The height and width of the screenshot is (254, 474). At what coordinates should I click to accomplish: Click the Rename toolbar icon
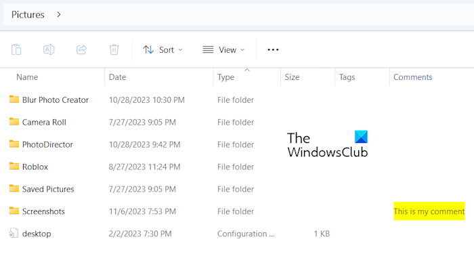(x=49, y=49)
